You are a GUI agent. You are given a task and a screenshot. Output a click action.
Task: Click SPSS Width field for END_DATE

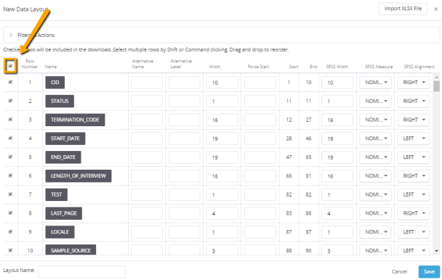coord(337,157)
